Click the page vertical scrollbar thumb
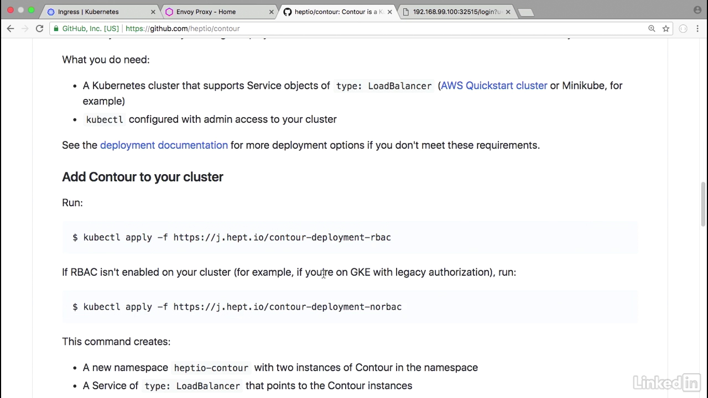Screen dimensions: 708x398 click(x=704, y=203)
